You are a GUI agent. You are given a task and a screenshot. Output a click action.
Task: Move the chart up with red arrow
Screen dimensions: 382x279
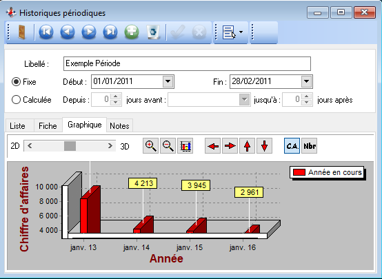(x=248, y=146)
